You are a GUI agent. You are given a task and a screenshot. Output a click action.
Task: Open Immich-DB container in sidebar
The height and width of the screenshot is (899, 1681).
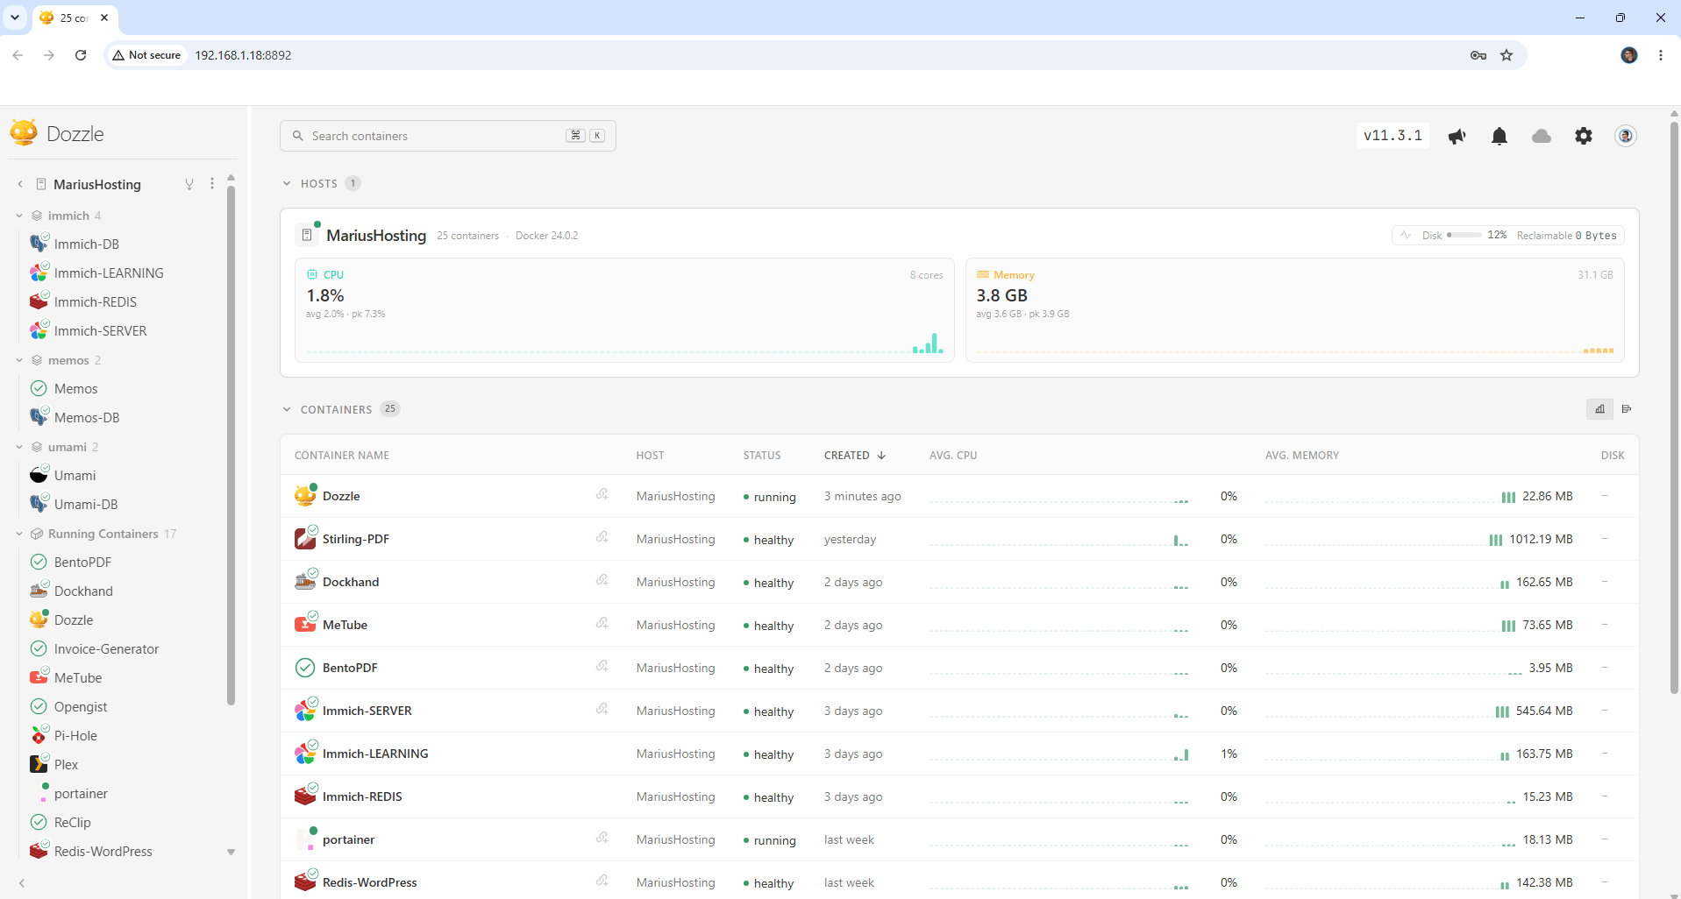tap(87, 244)
